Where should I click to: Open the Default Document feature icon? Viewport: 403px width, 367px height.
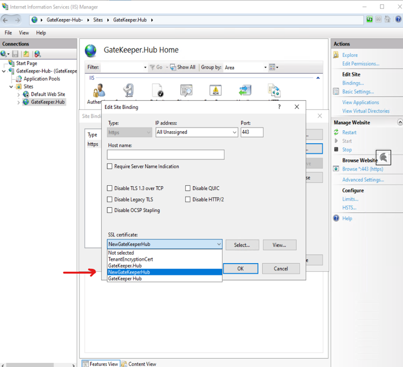[x=157, y=90]
